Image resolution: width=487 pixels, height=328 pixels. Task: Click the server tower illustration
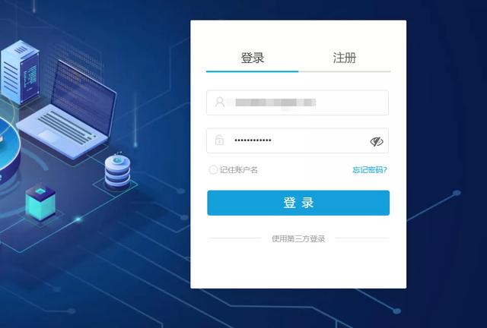(x=21, y=72)
